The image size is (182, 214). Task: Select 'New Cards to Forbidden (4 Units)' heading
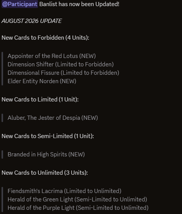[x=45, y=38]
